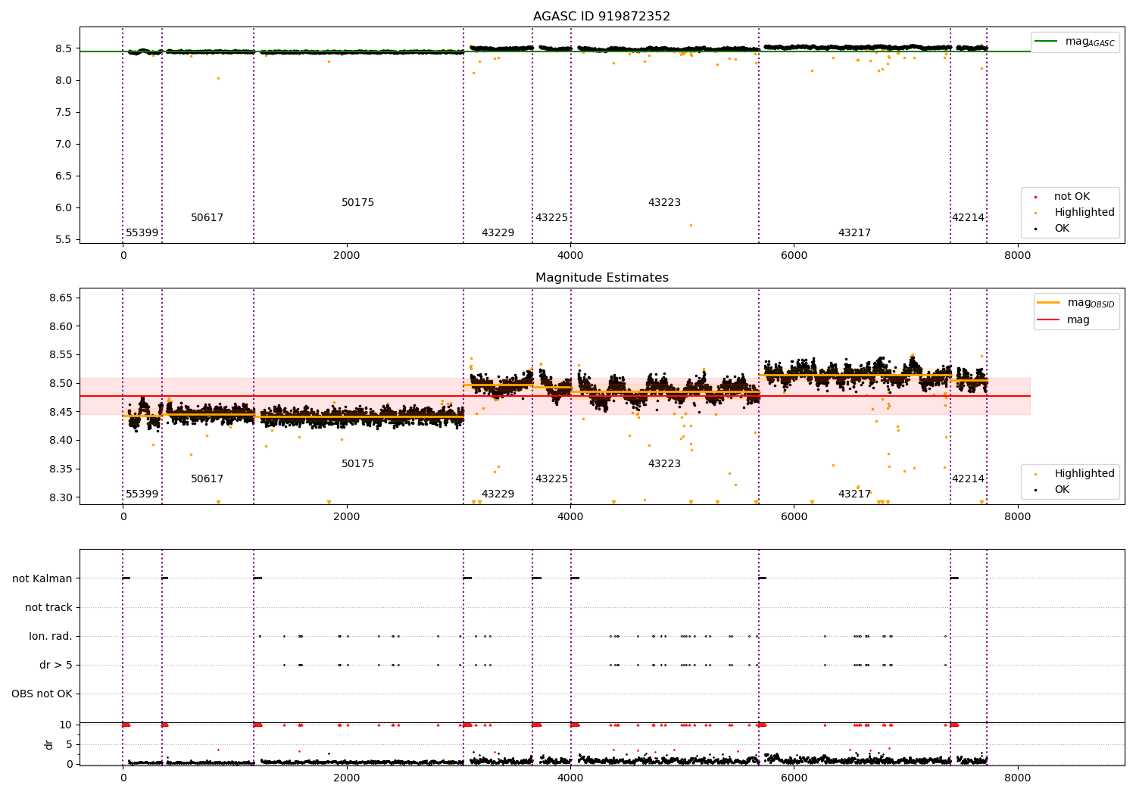Click x-axis tick 8000 in bottom plot
This screenshot has height=795, width=1136.
(x=1017, y=778)
